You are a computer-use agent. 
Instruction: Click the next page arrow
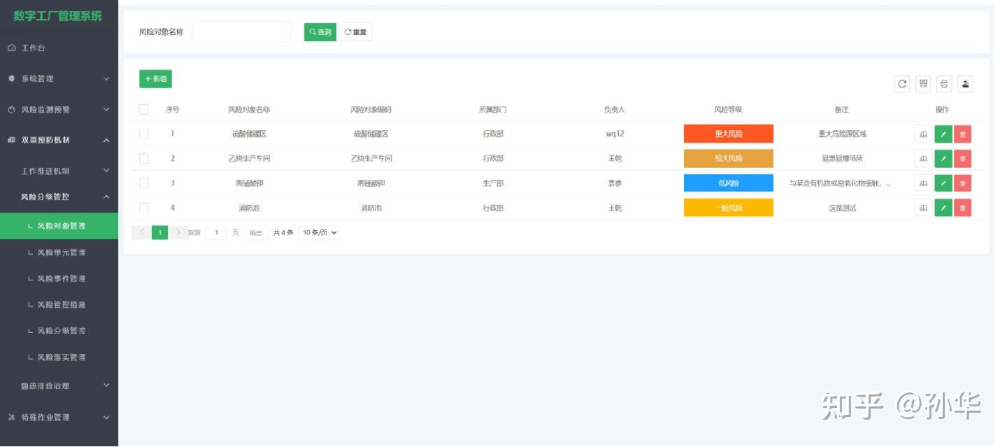click(x=178, y=232)
